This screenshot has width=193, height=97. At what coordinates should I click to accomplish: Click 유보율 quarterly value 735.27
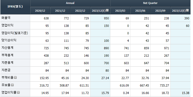(165, 86)
